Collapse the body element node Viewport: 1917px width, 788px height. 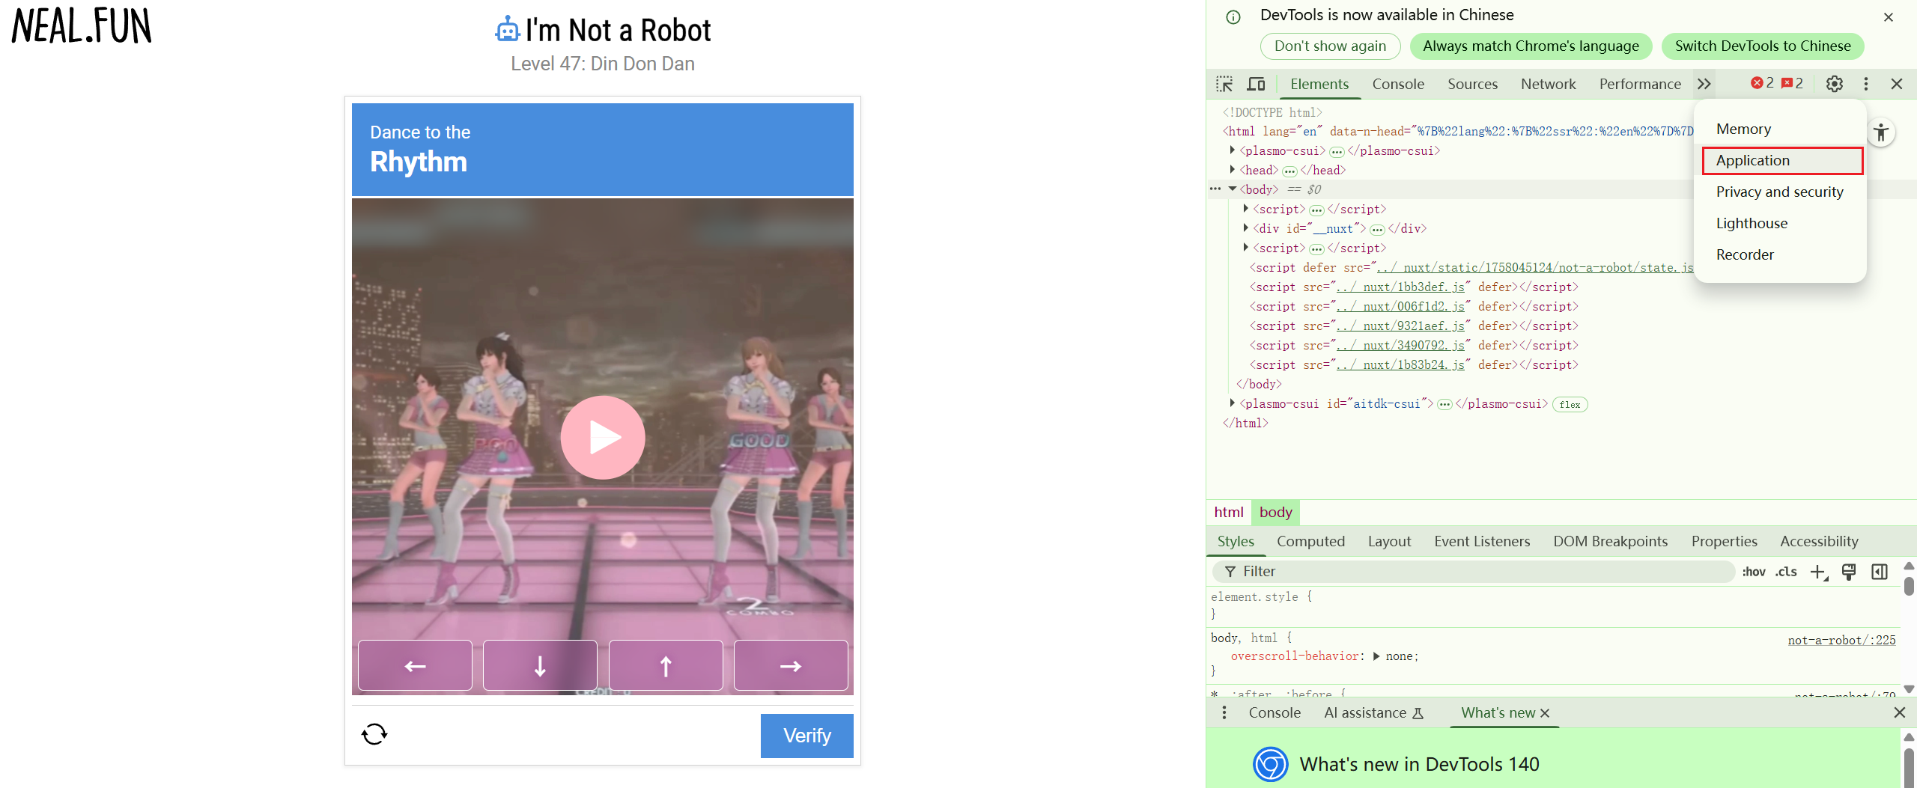(1233, 189)
